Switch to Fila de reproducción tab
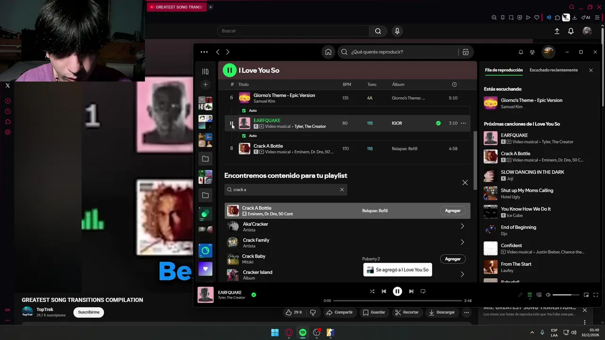This screenshot has width=605, height=340. tap(504, 70)
